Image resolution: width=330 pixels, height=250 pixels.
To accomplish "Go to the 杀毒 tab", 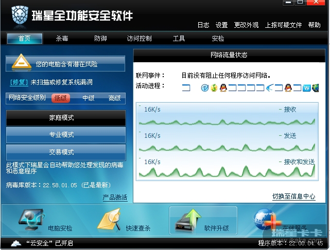I will [62, 39].
